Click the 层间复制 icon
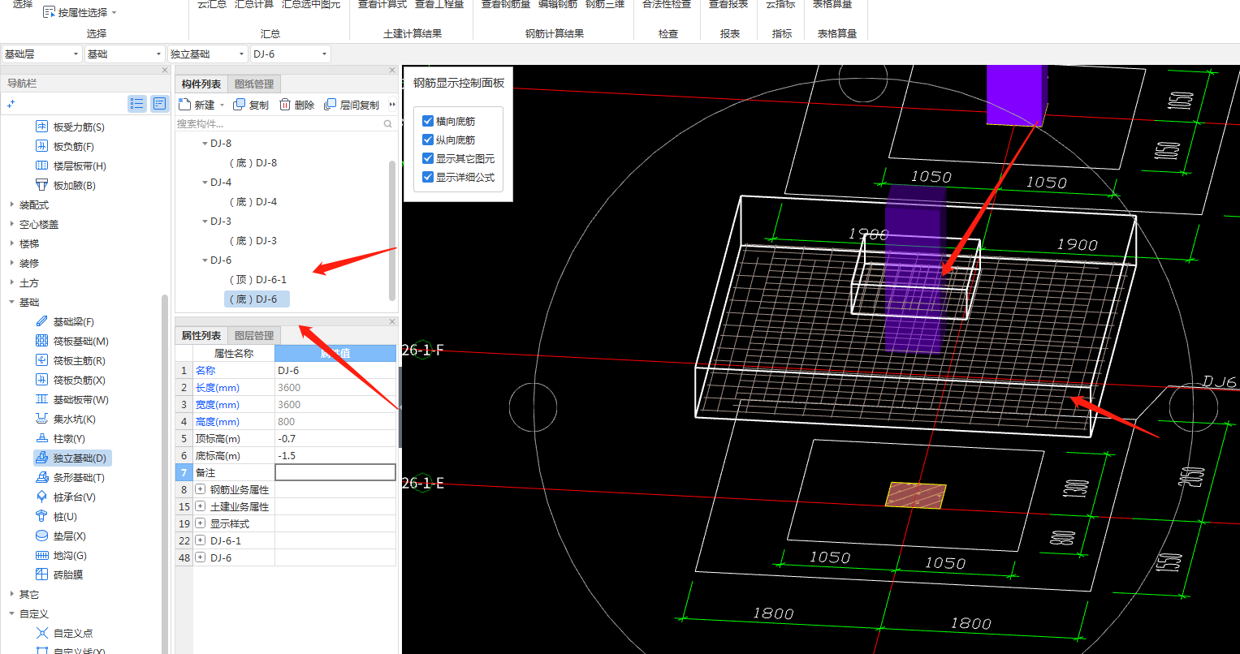 (x=330, y=105)
